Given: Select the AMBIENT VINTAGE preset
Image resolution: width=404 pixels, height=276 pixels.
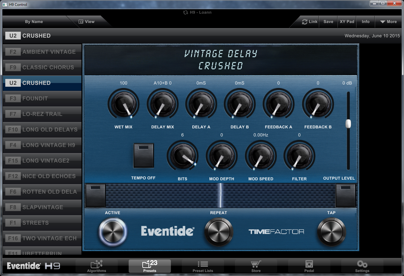Looking at the screenshot, I should 42,52.
